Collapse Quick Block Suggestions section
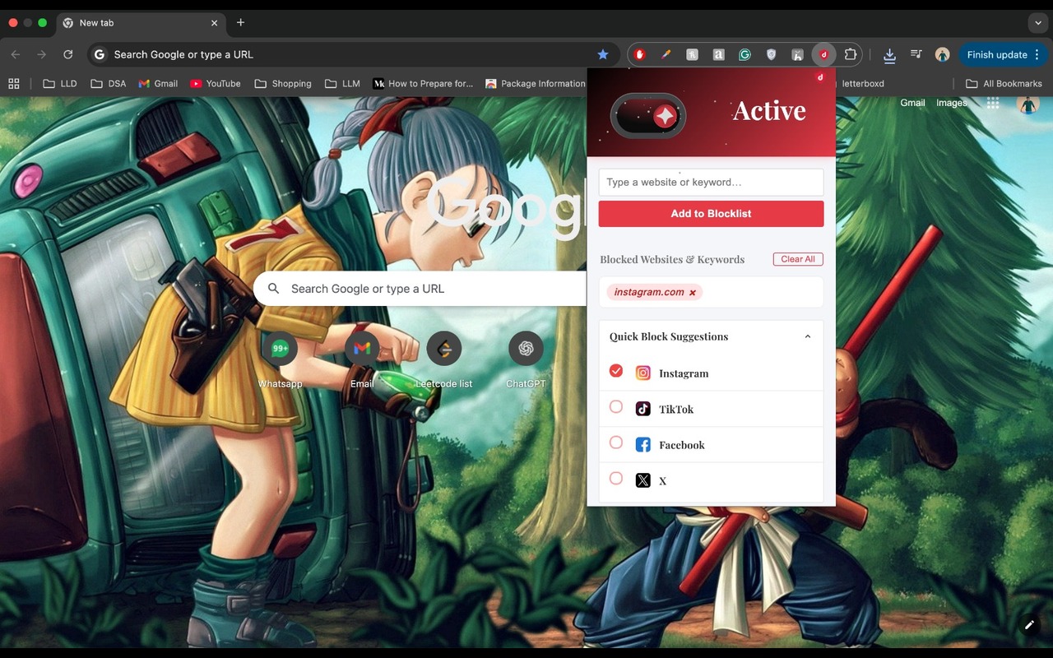 pyautogui.click(x=808, y=336)
